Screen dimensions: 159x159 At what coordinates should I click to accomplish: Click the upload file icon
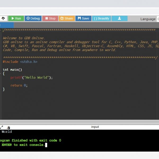pos(3,18)
